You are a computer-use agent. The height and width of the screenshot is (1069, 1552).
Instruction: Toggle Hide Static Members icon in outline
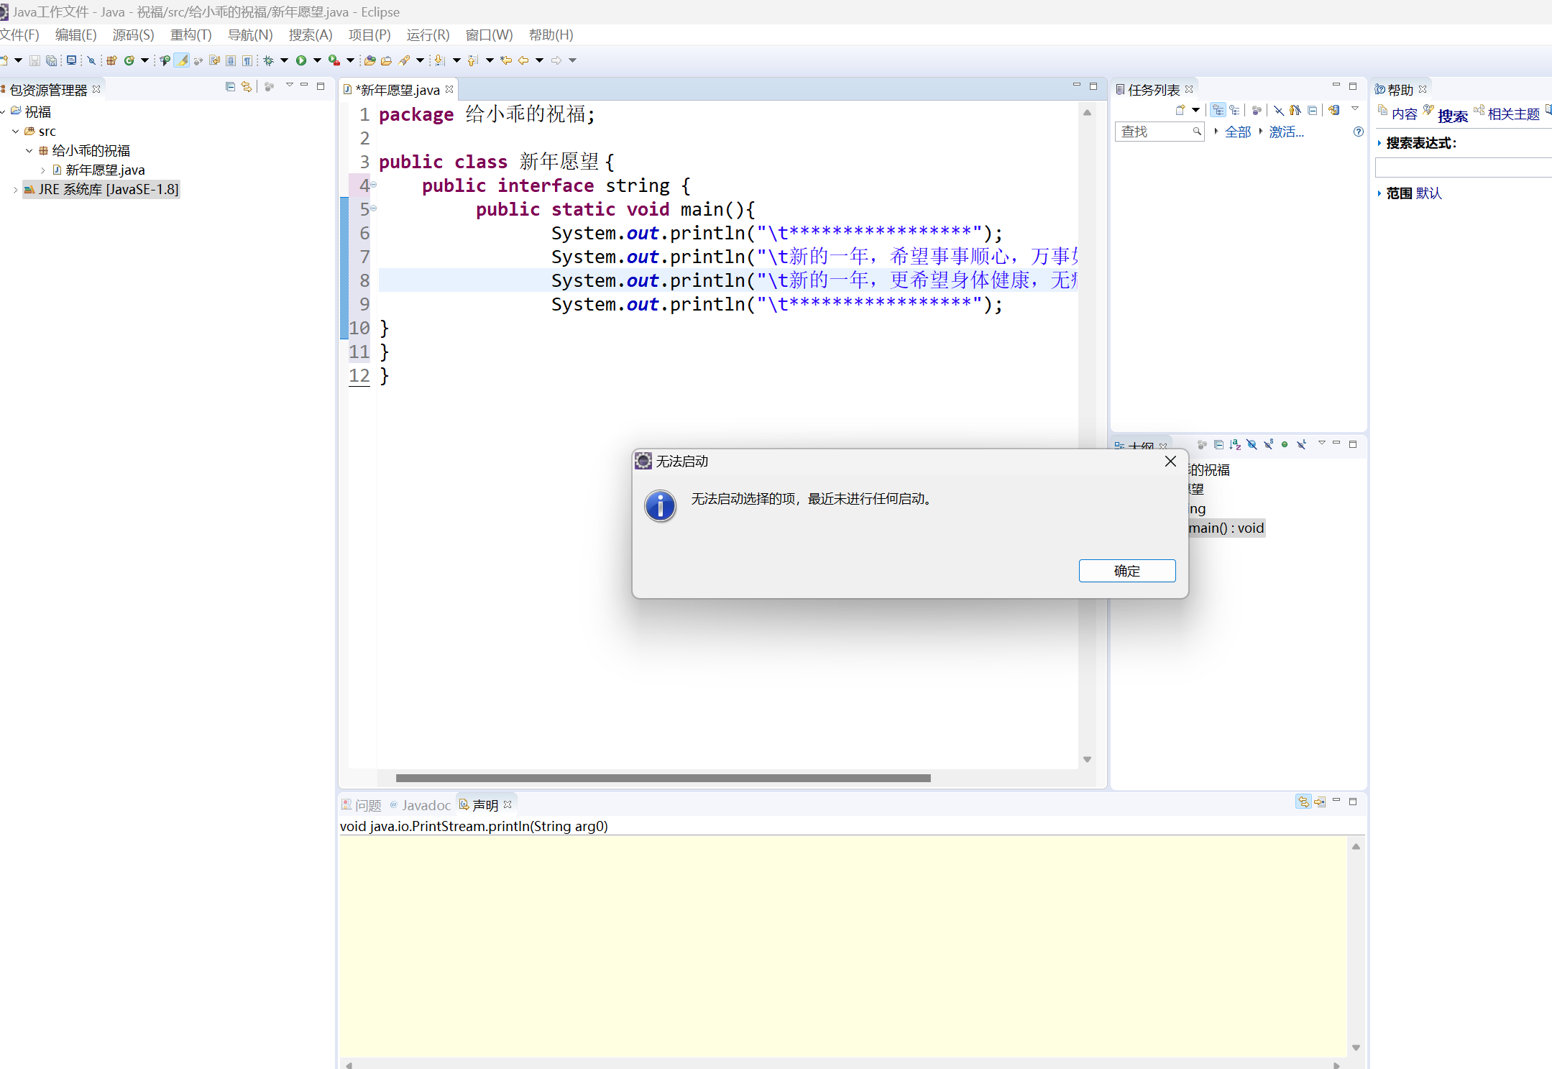tap(1269, 444)
